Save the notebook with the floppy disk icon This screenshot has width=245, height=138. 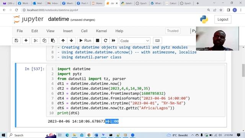tap(16, 41)
